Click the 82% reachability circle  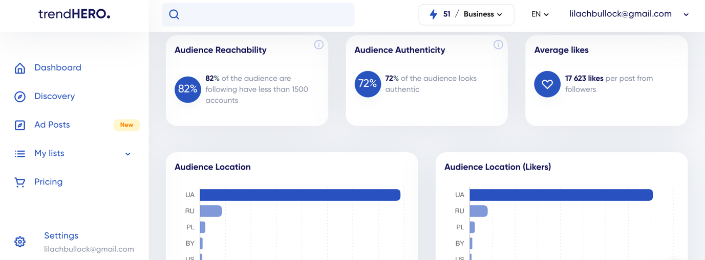click(x=187, y=89)
